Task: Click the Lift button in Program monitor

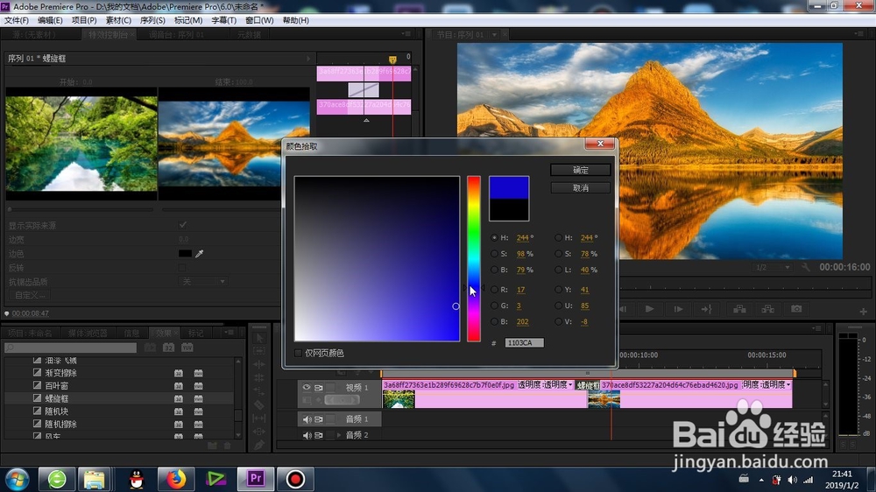Action: click(x=739, y=309)
